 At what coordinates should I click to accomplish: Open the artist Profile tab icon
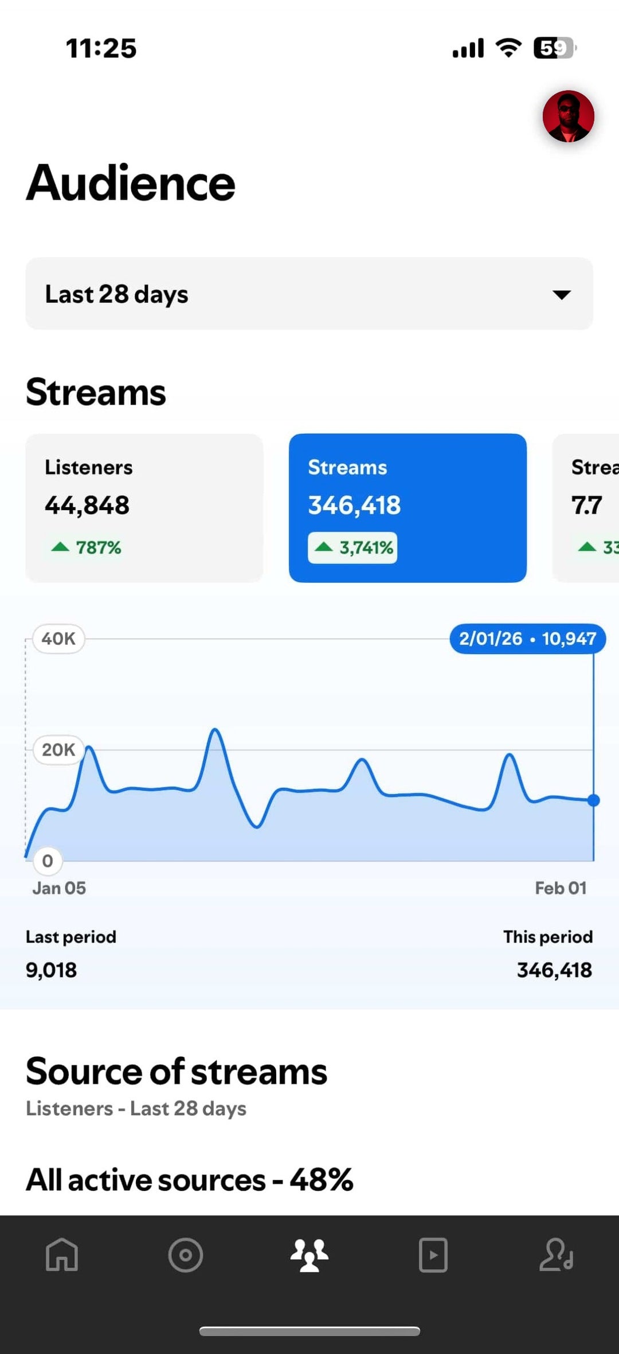point(557,1255)
